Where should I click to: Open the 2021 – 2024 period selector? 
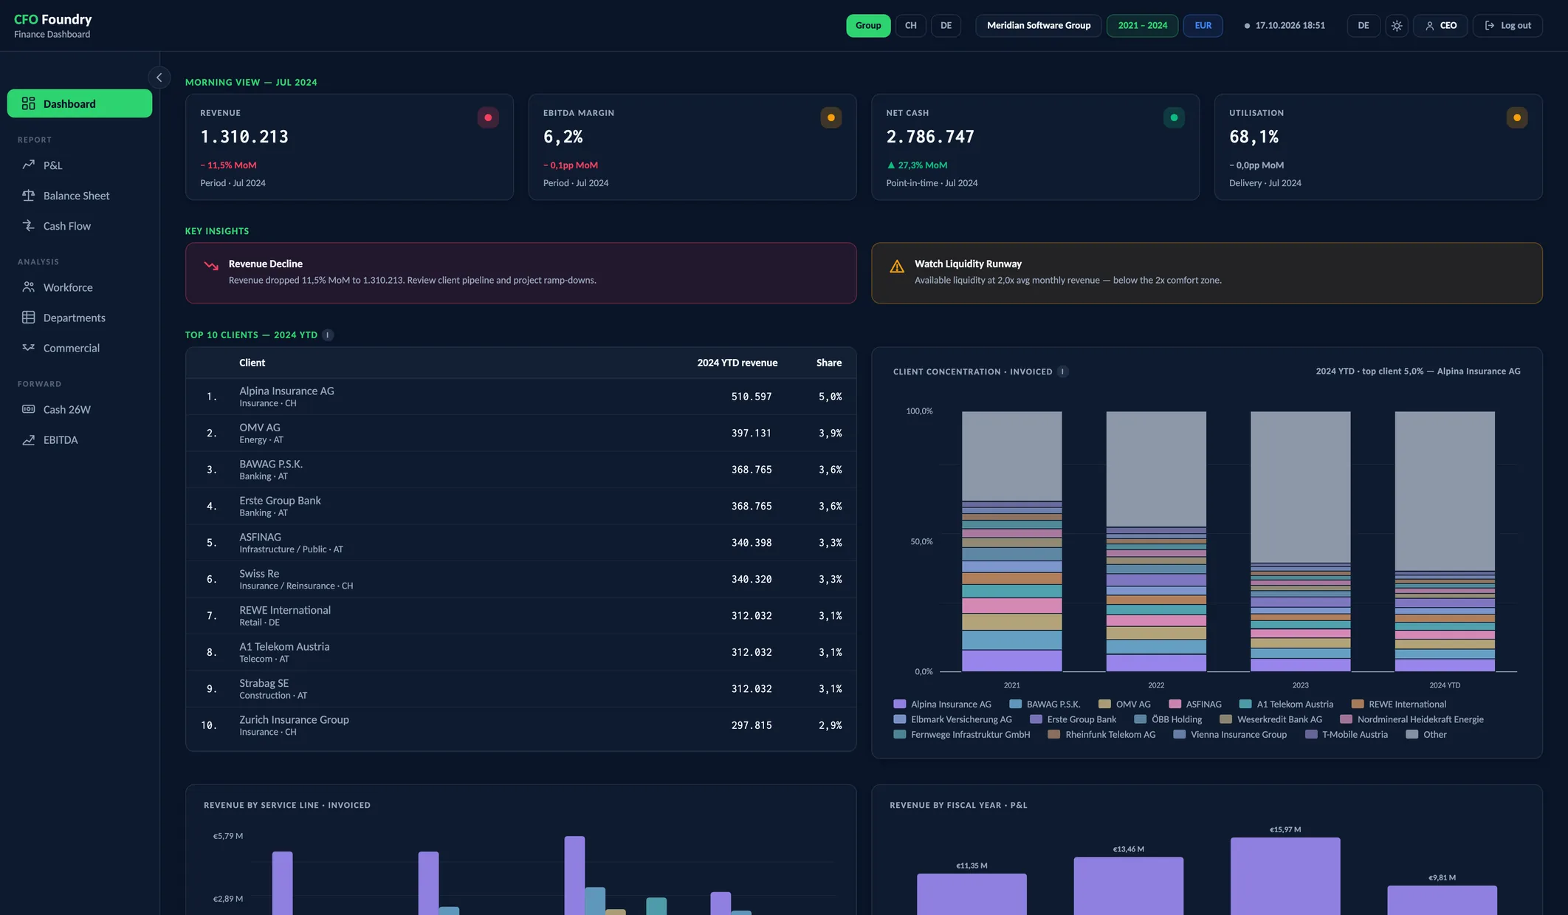[x=1142, y=25]
